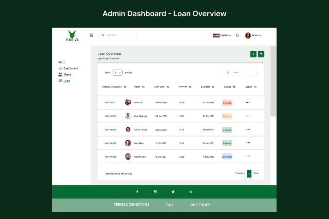Open the Instagram icon in footer

(x=155, y=192)
